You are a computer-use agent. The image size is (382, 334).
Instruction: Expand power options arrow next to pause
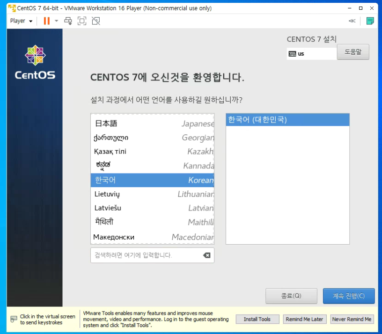pos(57,21)
